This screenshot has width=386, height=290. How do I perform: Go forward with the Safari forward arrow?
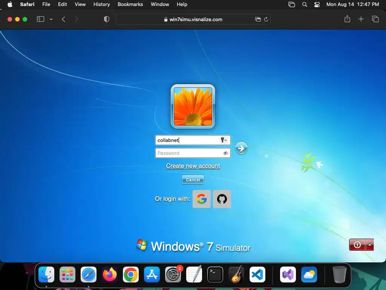click(x=77, y=19)
